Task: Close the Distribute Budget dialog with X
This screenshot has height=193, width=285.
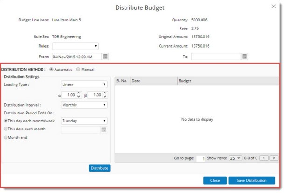Action: tap(273, 7)
